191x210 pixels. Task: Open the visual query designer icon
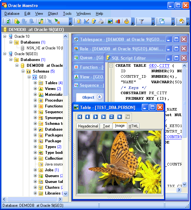[x=86, y=21]
